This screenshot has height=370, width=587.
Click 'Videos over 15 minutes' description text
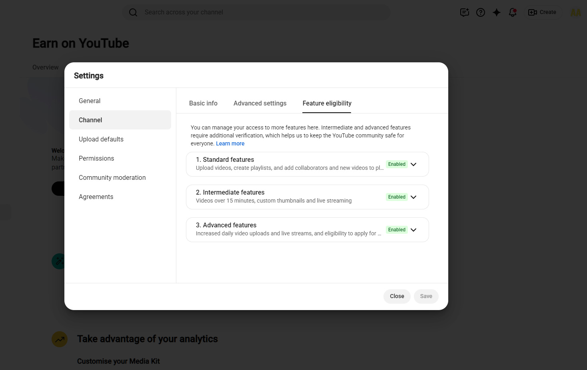[274, 201]
